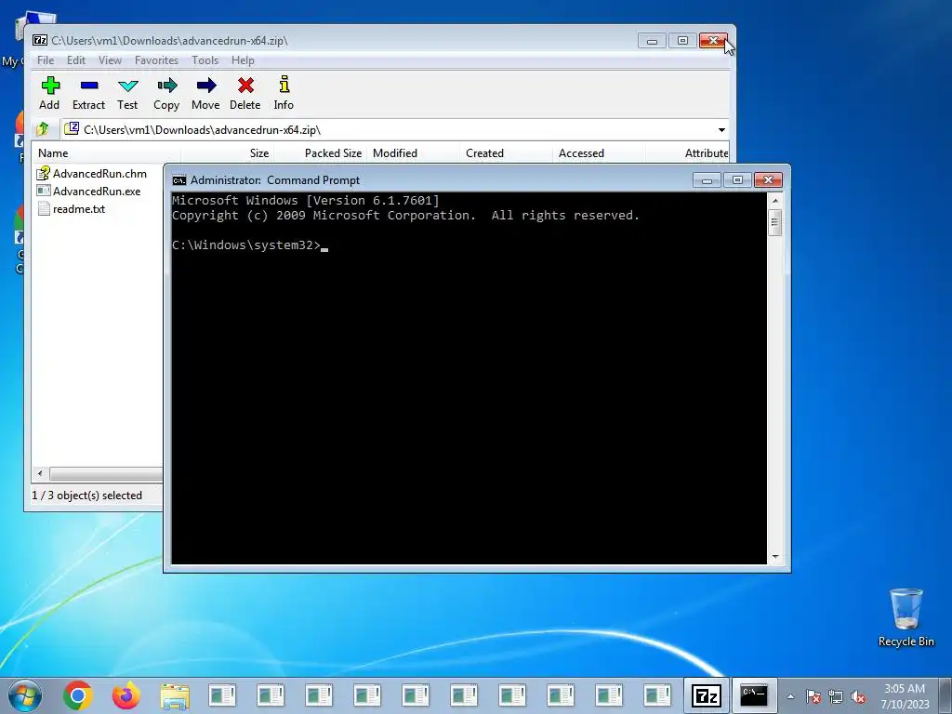Select readme.txt file
952x714 pixels.
(x=71, y=209)
